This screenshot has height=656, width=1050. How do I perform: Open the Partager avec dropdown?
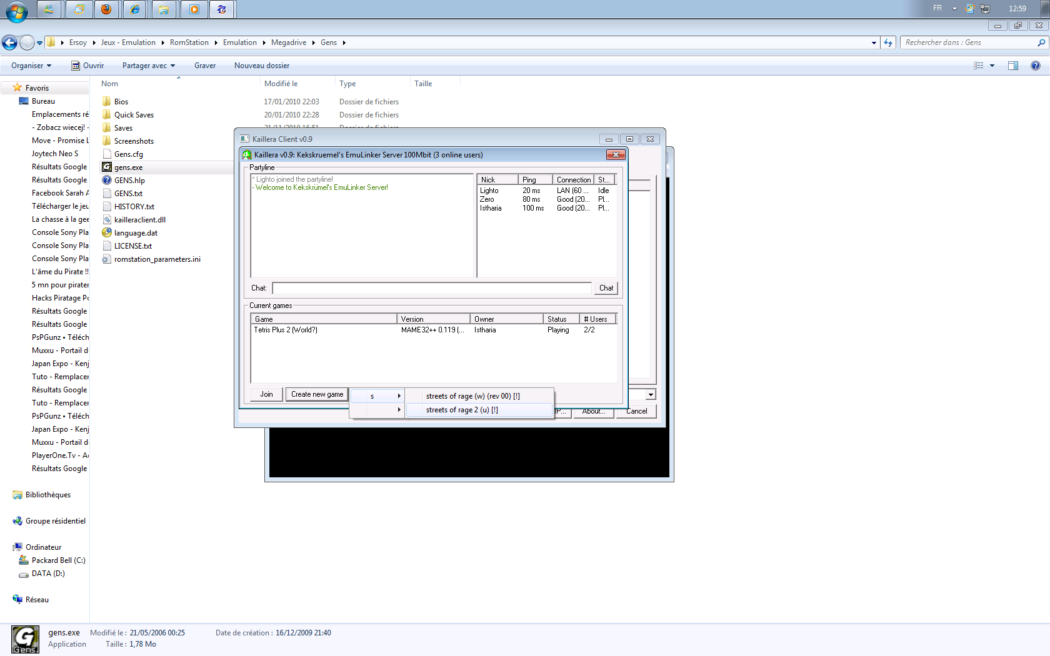149,66
